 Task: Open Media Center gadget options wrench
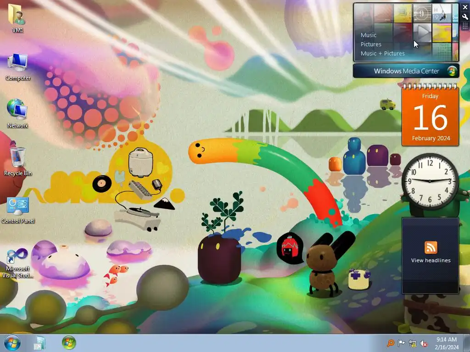point(465,17)
